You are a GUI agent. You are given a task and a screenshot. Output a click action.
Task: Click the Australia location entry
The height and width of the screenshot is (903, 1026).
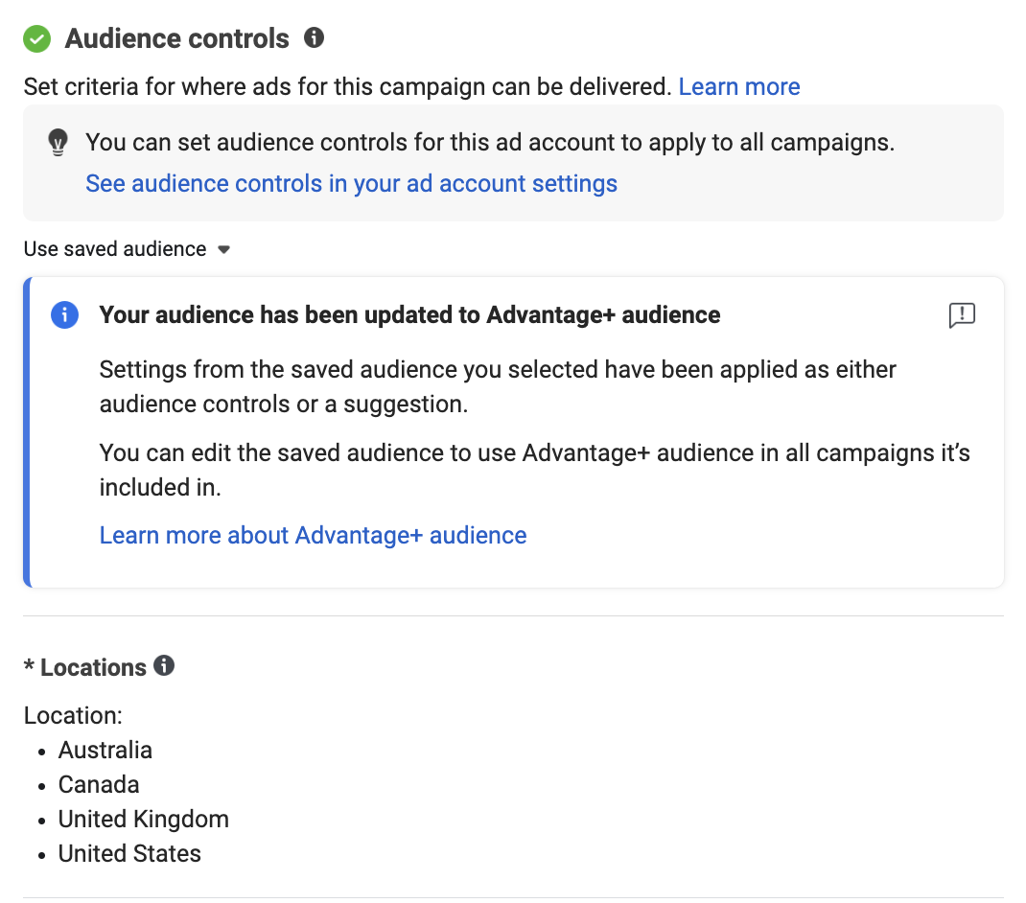click(x=105, y=750)
